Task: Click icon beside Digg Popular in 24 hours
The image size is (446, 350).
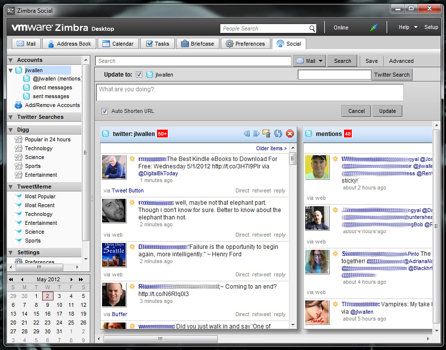Action: click(19, 139)
